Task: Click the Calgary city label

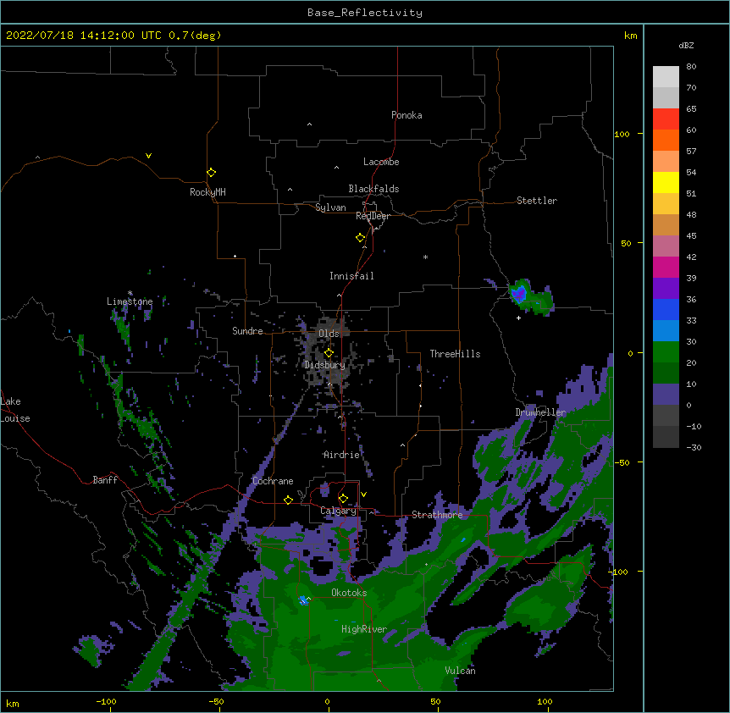Action: (x=338, y=511)
